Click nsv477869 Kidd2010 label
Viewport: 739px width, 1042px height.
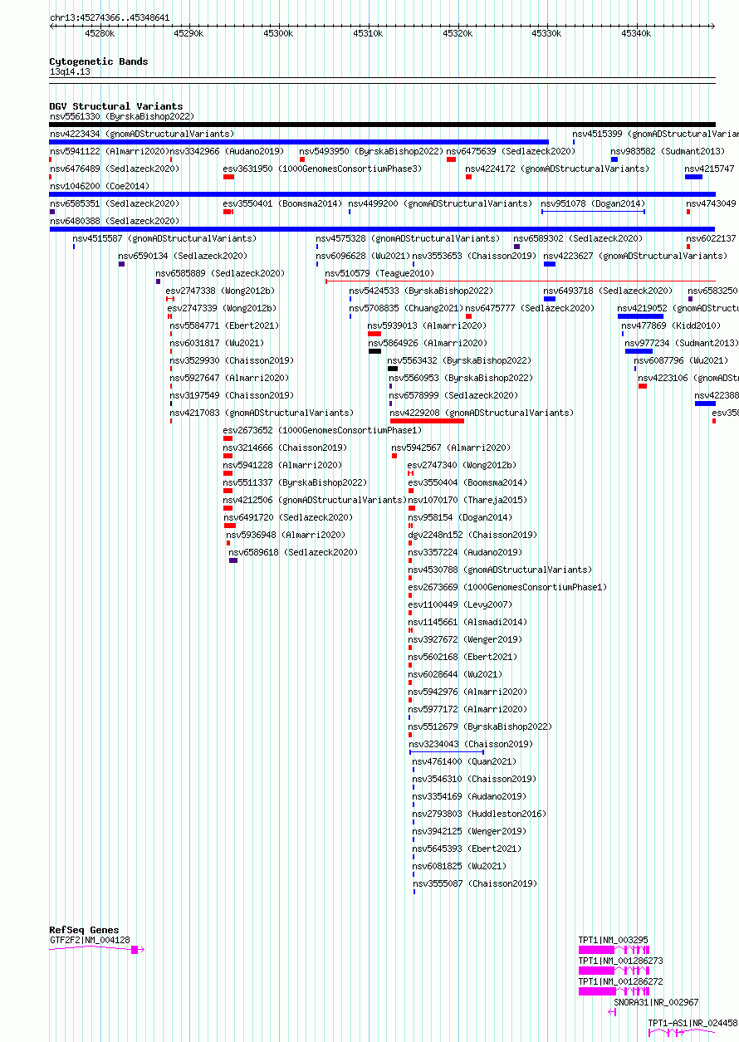click(x=671, y=325)
